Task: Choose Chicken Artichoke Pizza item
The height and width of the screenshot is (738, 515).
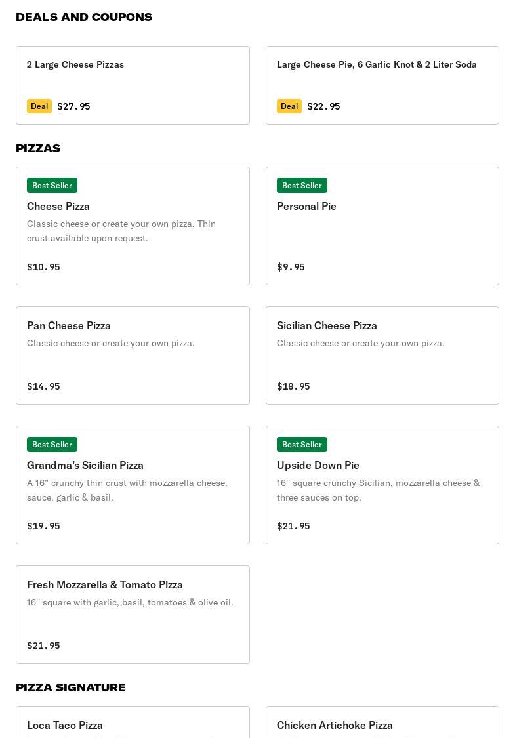Action: pyautogui.click(x=382, y=722)
